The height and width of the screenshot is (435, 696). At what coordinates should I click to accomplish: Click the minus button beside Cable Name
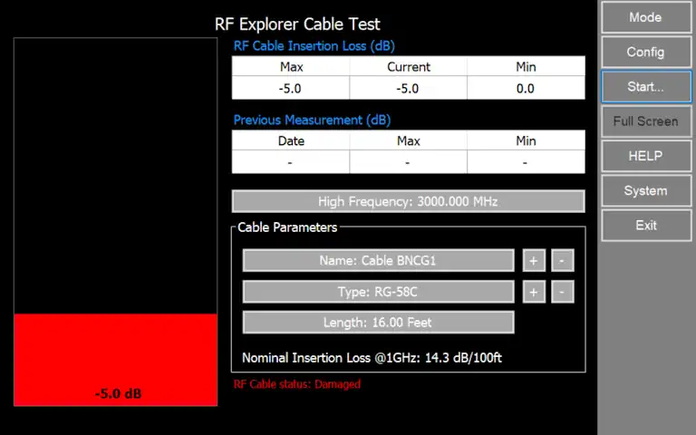562,261
